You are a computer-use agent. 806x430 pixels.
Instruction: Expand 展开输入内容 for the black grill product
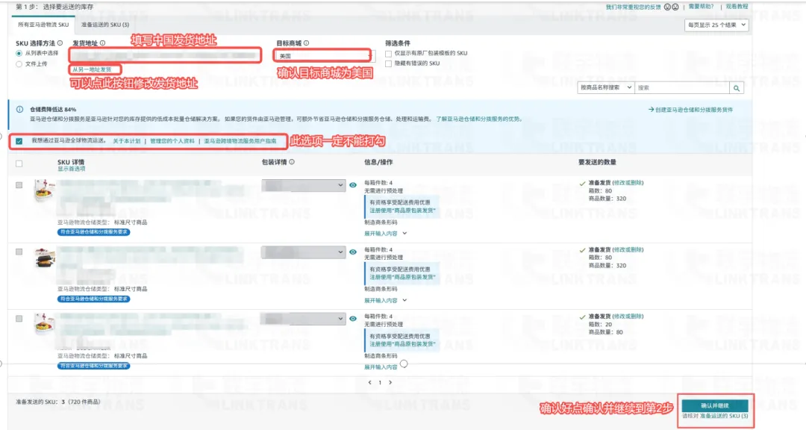[386, 300]
